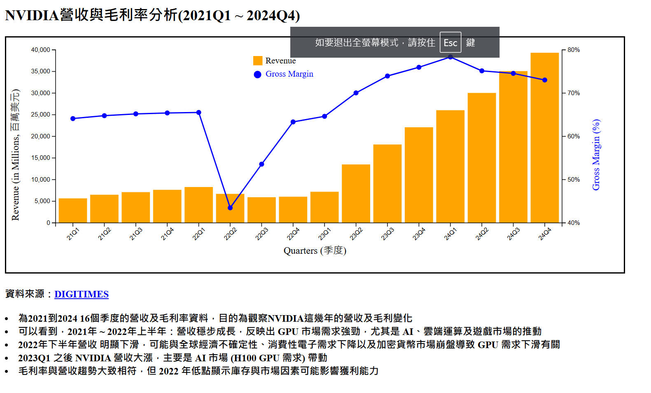The width and height of the screenshot is (651, 393).
Task: Click the 21Q2 revenue bar
Action: pyautogui.click(x=104, y=208)
